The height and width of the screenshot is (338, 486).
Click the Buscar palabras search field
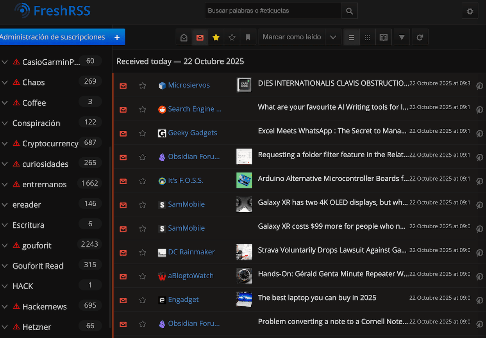273,11
